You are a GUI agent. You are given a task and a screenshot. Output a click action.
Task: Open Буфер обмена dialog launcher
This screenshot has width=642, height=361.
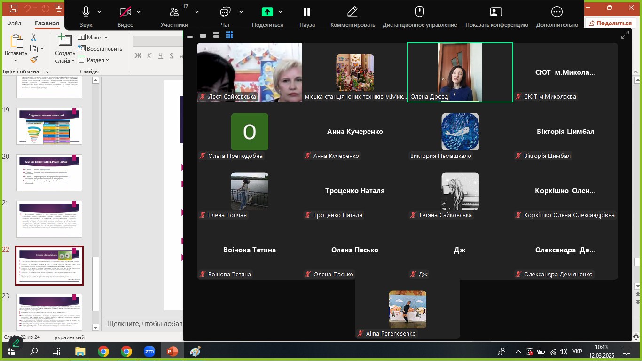[x=47, y=71]
